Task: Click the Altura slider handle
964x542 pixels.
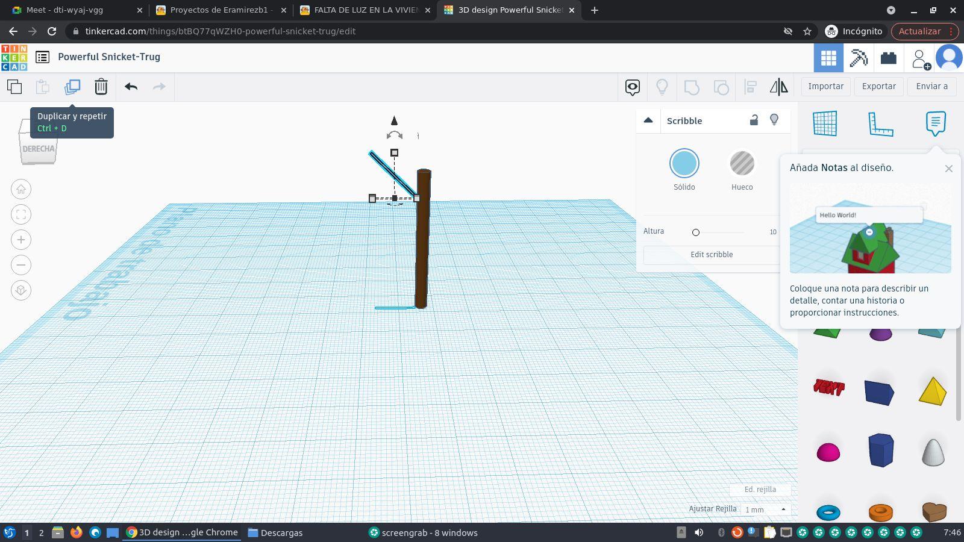Action: [696, 232]
